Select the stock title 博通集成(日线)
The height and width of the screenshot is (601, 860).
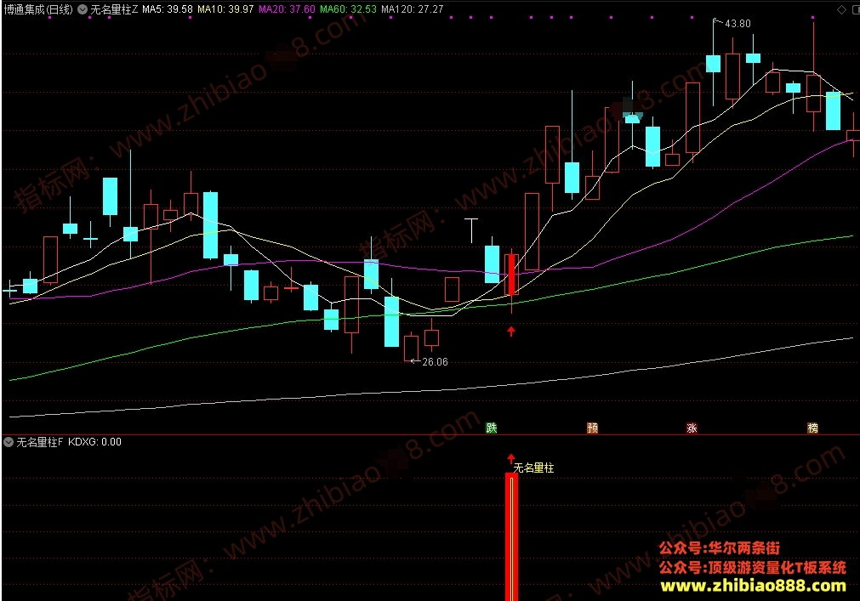[38, 9]
